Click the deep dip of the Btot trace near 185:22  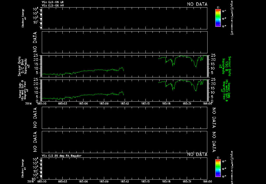(196, 66)
